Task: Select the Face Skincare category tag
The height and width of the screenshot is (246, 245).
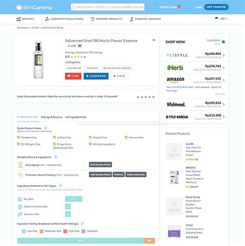Action: [x=74, y=68]
